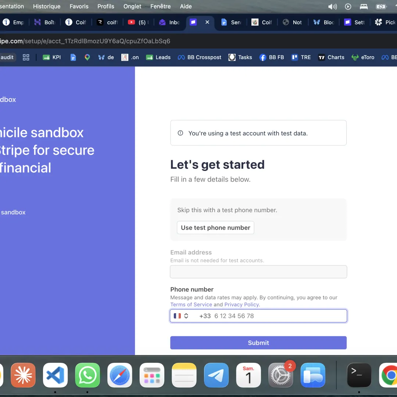The image size is (397, 397).
Task: Open the France country code dropdown
Action: click(181, 316)
